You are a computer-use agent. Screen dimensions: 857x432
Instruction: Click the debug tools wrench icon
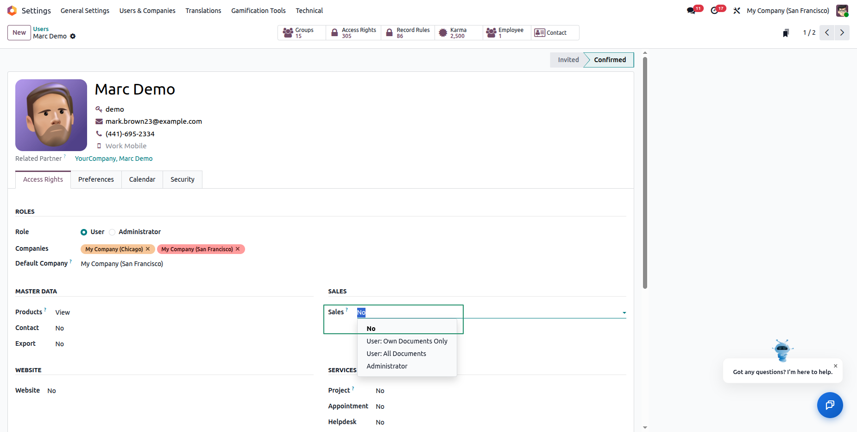pyautogui.click(x=737, y=11)
